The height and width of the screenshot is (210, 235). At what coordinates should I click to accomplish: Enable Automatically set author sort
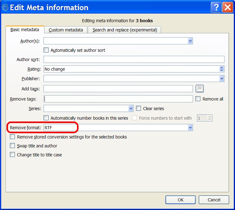point(46,50)
